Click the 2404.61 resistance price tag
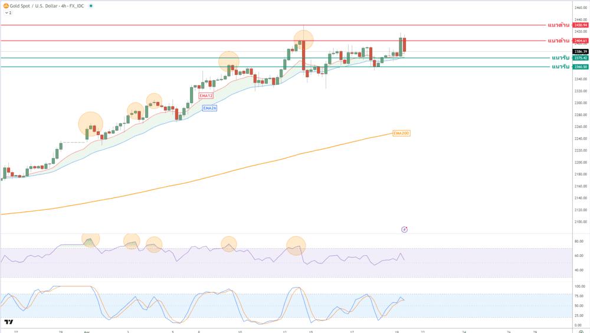This screenshot has height=333, width=590. (581, 41)
